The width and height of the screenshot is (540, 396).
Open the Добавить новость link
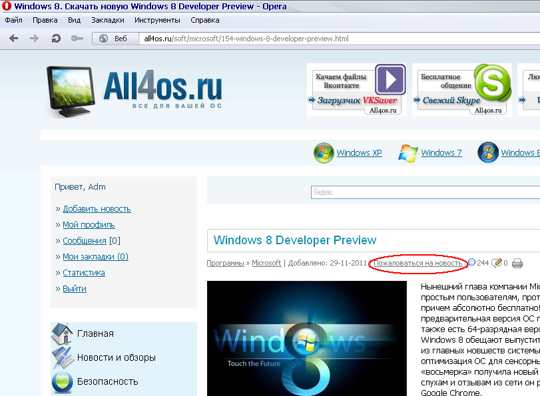point(97,209)
